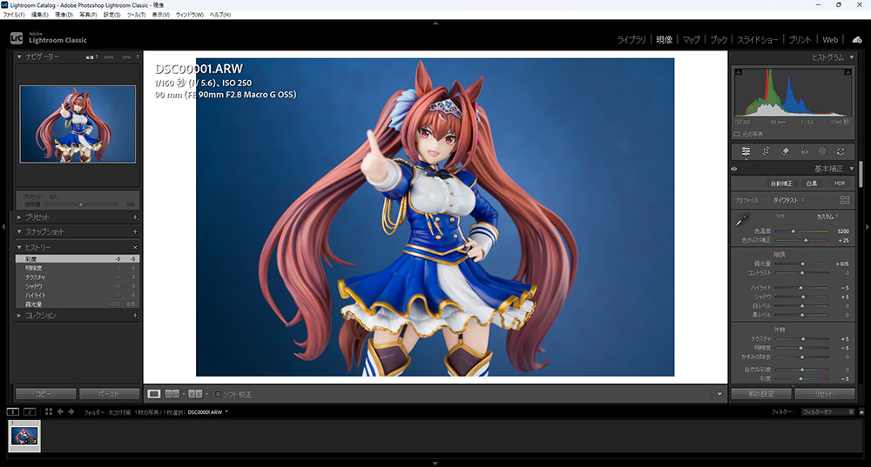Toggle the 元の写真 original photo checkbox
Image resolution: width=871 pixels, height=467 pixels.
coord(737,134)
